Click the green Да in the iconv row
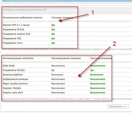The image size is (132, 113). point(53,43)
